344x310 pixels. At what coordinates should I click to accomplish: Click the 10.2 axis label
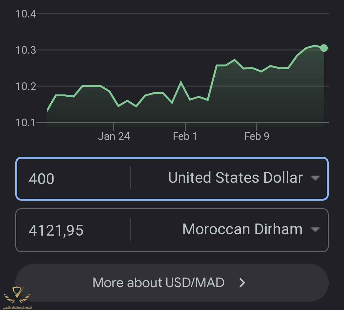point(26,86)
